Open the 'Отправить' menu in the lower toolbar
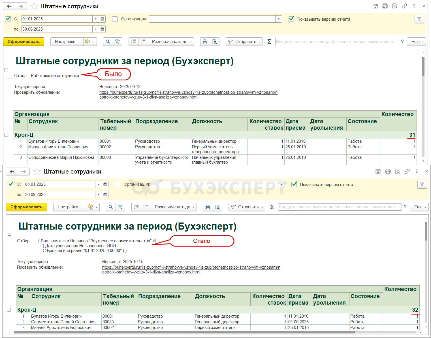 tap(247, 207)
